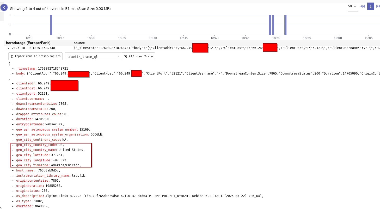Open the arrow menu beside clientport field
380x209 pixels.
click(13, 94)
